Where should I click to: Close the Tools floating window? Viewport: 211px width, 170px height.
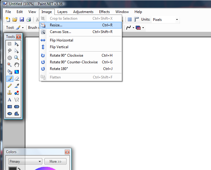click(19, 37)
